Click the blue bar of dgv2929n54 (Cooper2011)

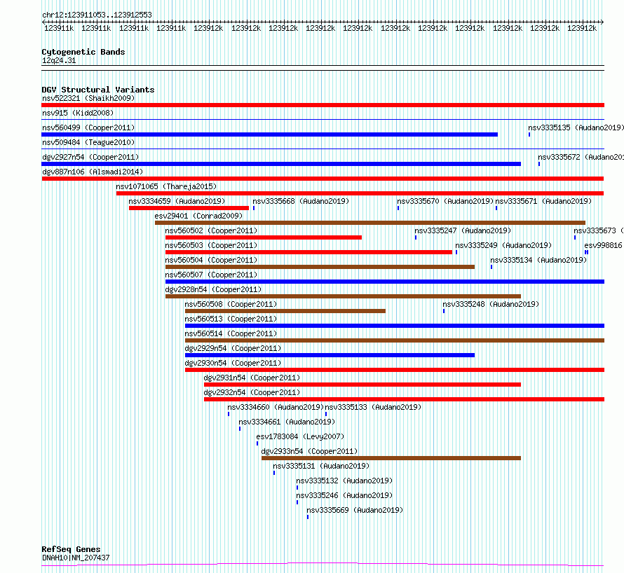coord(330,355)
